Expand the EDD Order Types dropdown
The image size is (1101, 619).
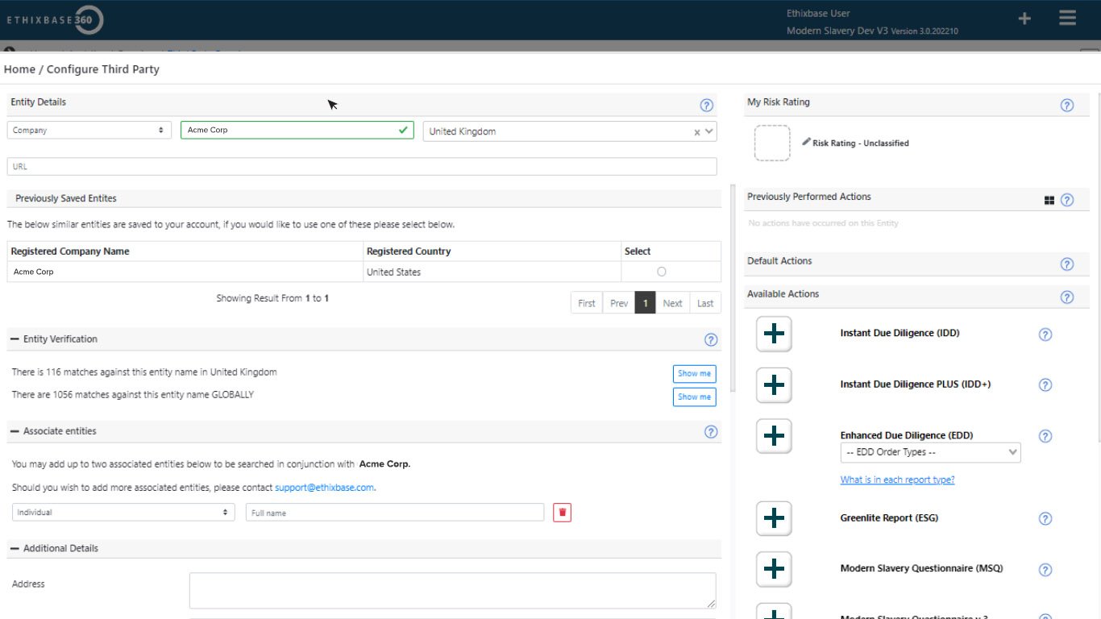[930, 453]
